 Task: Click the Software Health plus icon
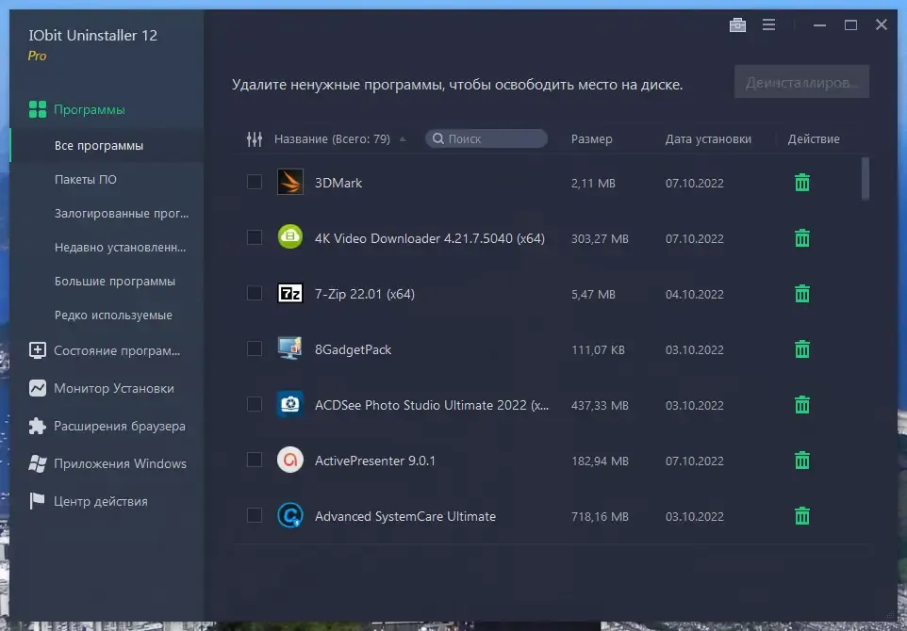[x=38, y=350]
